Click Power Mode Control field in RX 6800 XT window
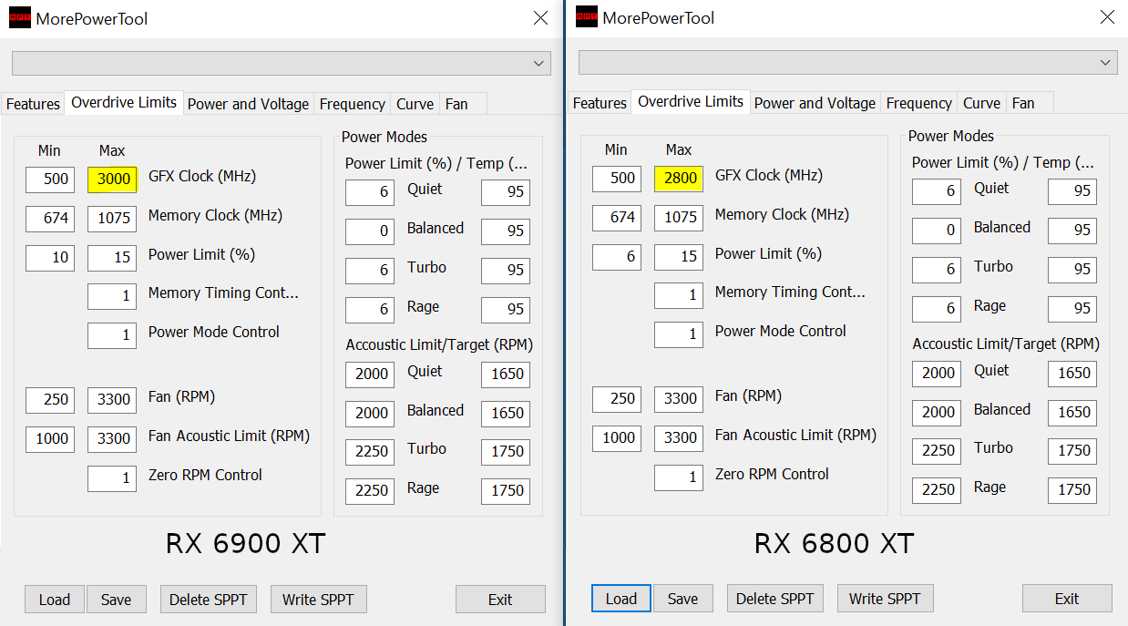Viewport: 1128px width, 626px height. click(x=679, y=334)
